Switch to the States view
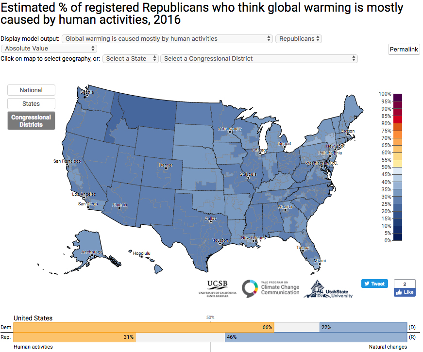 pyautogui.click(x=31, y=103)
